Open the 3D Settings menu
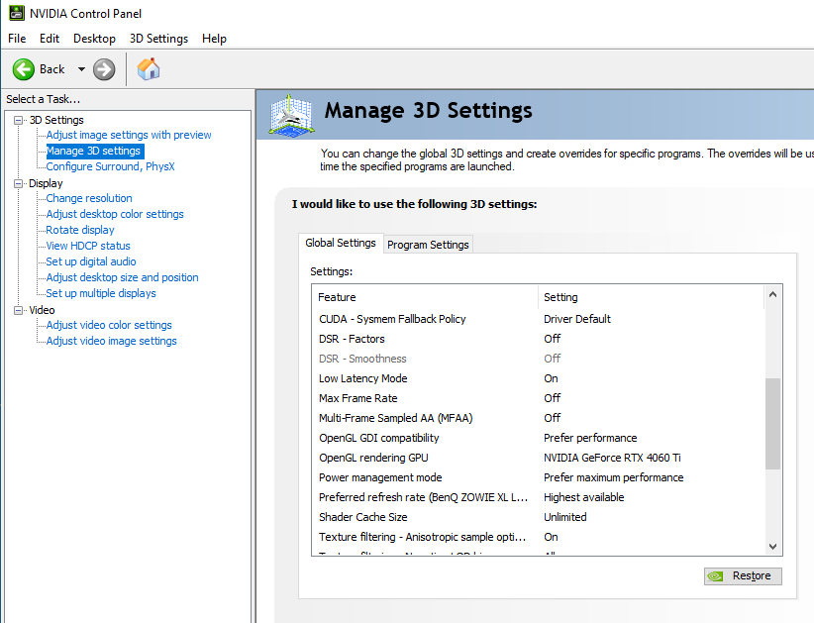The width and height of the screenshot is (814, 623). [158, 39]
